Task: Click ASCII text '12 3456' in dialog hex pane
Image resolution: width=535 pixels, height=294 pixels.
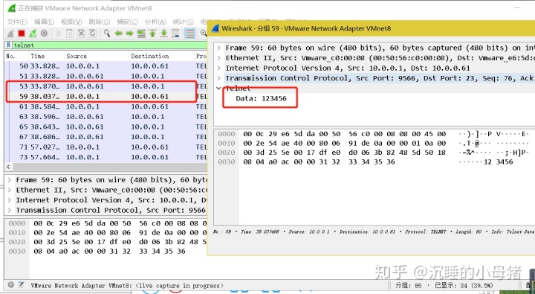Action: 498,162
